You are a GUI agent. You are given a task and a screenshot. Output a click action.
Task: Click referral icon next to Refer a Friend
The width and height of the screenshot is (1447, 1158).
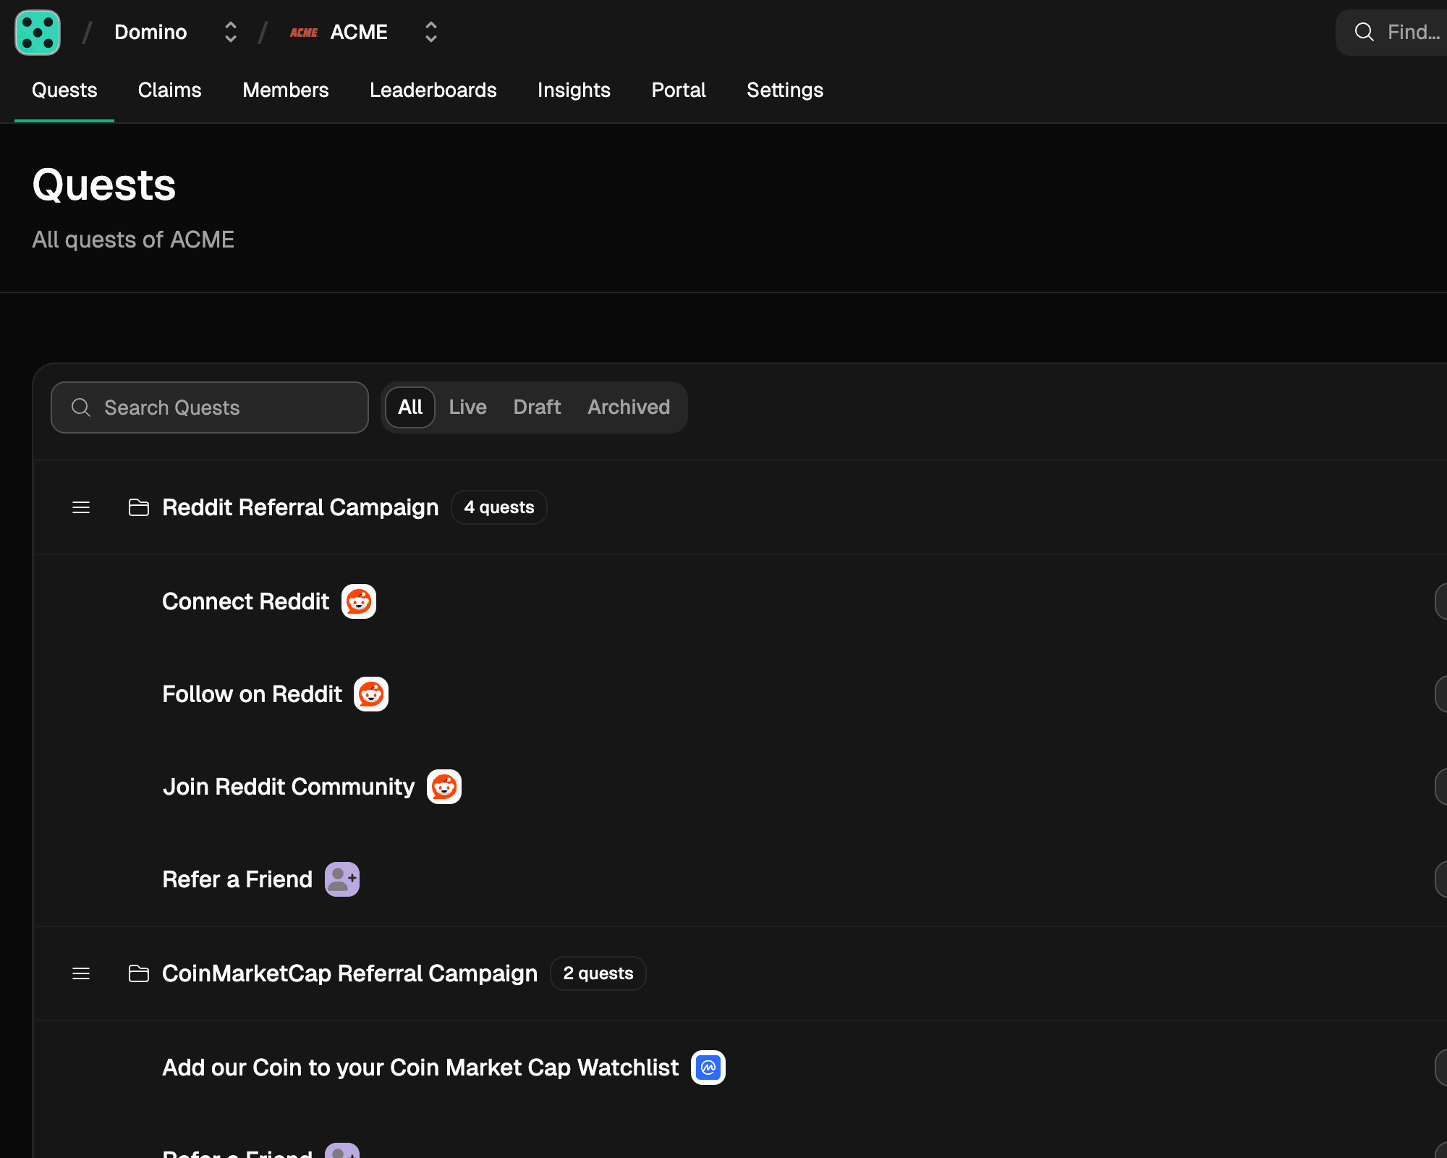pos(341,879)
